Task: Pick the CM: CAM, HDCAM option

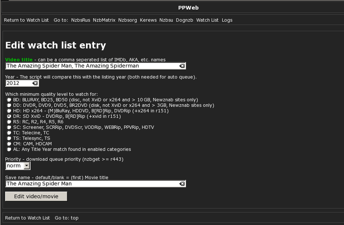Action: [9, 144]
